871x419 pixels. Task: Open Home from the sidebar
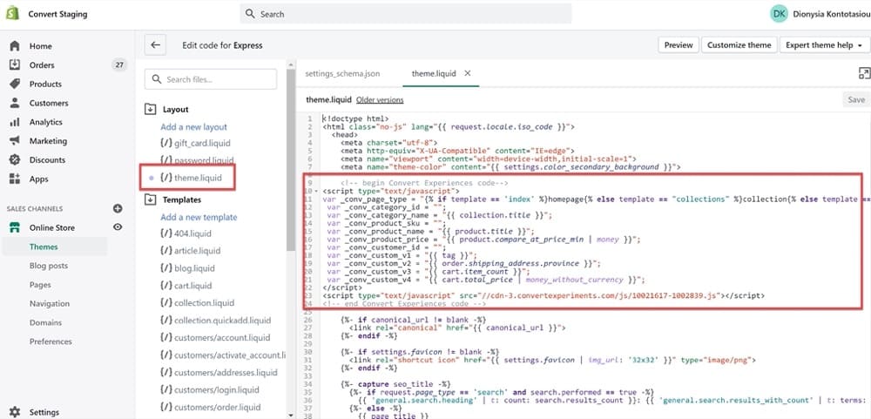pos(41,46)
